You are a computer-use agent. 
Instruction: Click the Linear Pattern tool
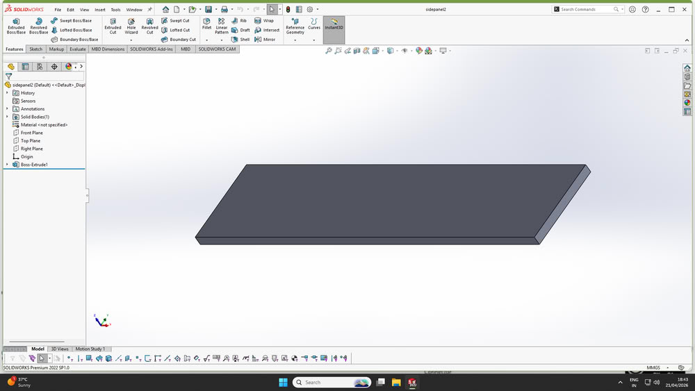pos(222,26)
